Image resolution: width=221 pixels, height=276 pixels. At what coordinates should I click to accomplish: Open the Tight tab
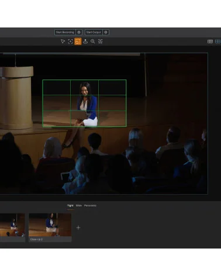coord(70,206)
